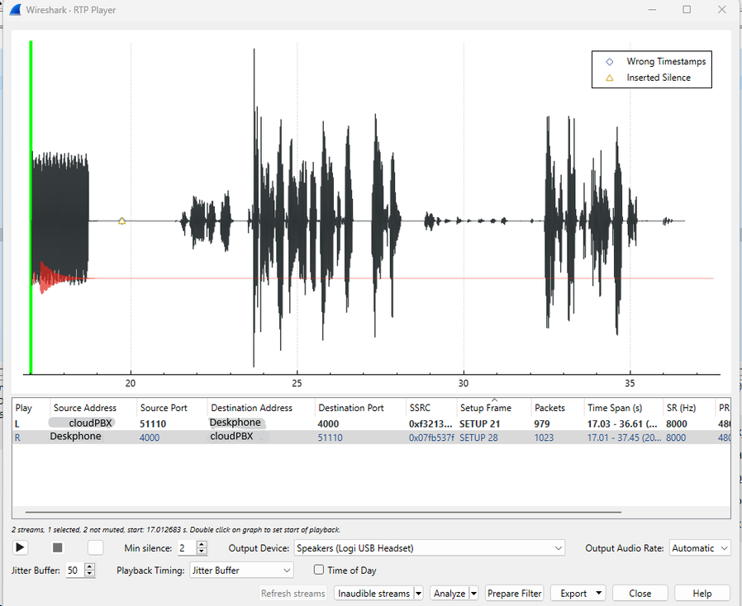Open the Output Audio Rate dropdown
742x606 pixels.
tap(700, 548)
